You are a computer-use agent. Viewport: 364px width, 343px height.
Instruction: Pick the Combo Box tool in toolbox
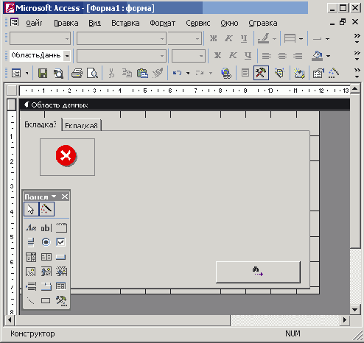[31, 257]
